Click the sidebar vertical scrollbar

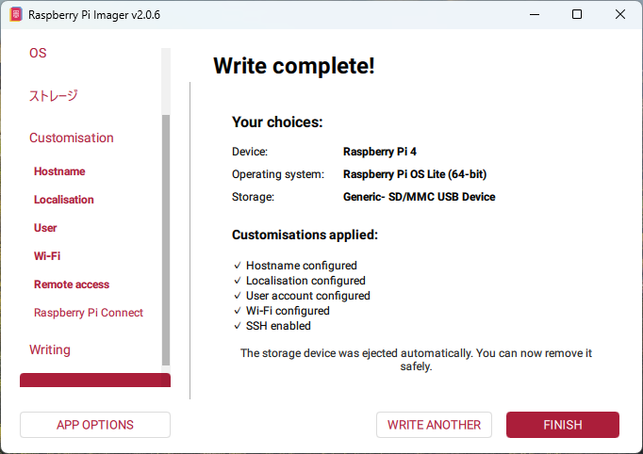coord(166,235)
